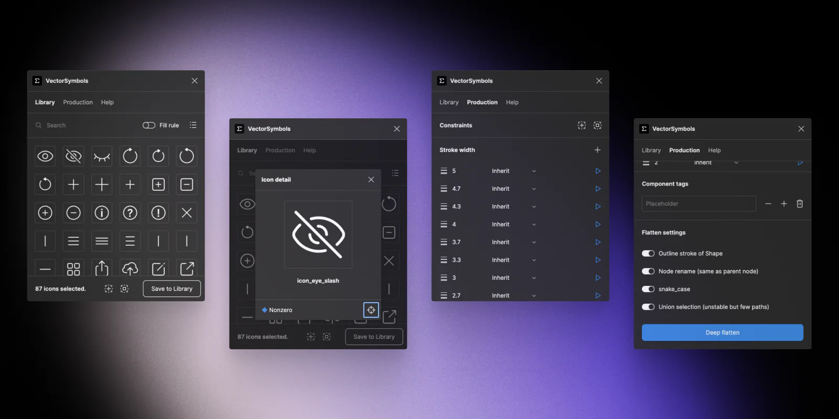The image size is (839, 419).
Task: Open Help tab in Constraints window
Action: [x=512, y=102]
